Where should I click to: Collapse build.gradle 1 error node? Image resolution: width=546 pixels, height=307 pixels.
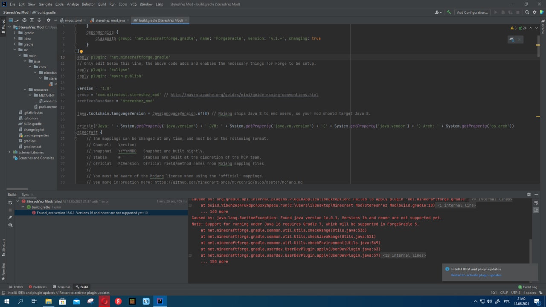click(x=23, y=207)
